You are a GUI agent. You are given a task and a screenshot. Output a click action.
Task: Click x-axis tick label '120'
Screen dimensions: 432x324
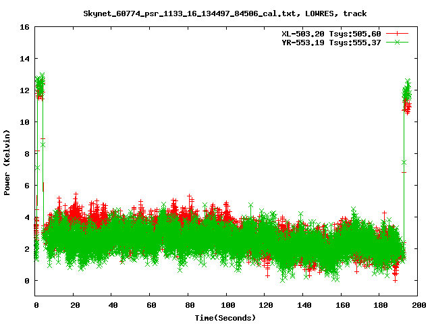[x=266, y=305]
